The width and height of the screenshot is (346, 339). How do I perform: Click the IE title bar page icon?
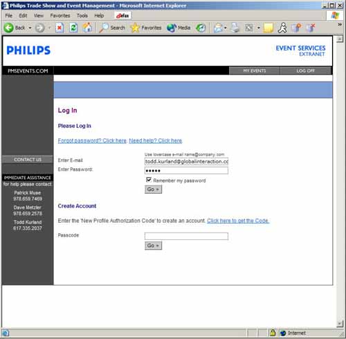coord(5,6)
